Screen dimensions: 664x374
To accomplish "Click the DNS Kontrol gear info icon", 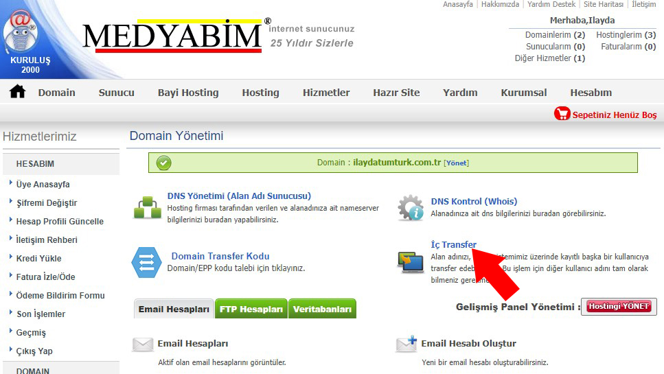I will tap(411, 207).
